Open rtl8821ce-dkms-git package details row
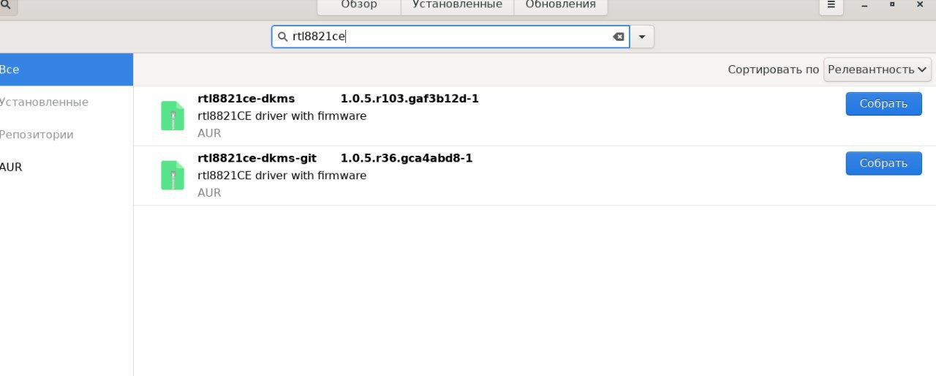Screen dimensions: 936x376 [535, 176]
